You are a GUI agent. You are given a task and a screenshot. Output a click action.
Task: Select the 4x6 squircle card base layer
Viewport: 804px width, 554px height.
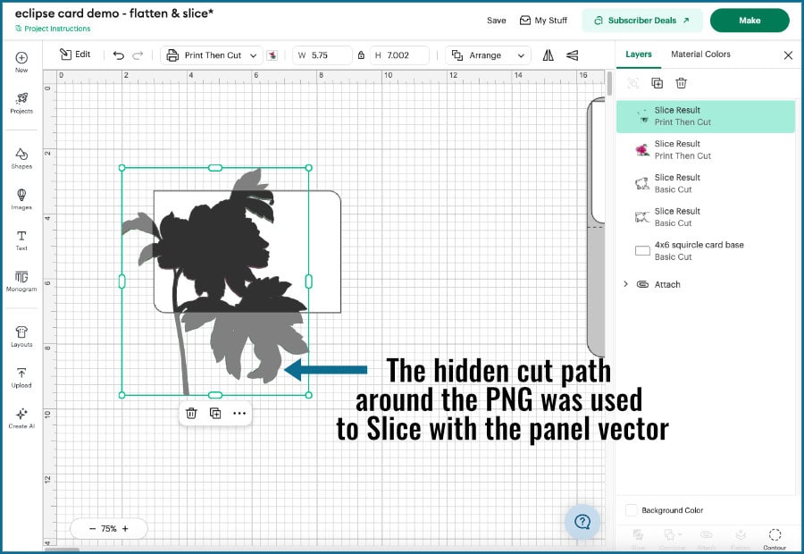pyautogui.click(x=706, y=251)
